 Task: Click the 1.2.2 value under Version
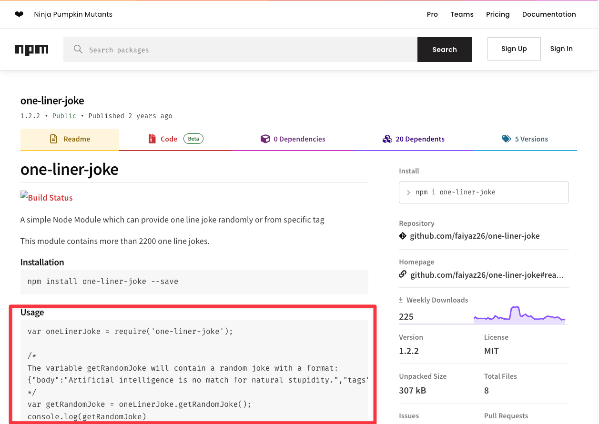point(409,351)
